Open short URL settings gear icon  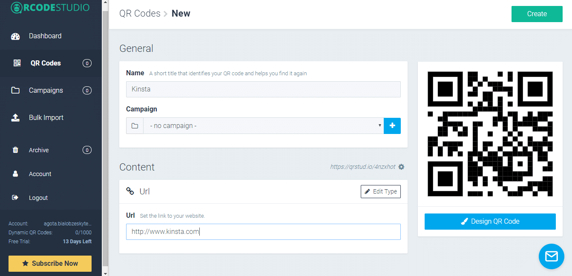[401, 167]
